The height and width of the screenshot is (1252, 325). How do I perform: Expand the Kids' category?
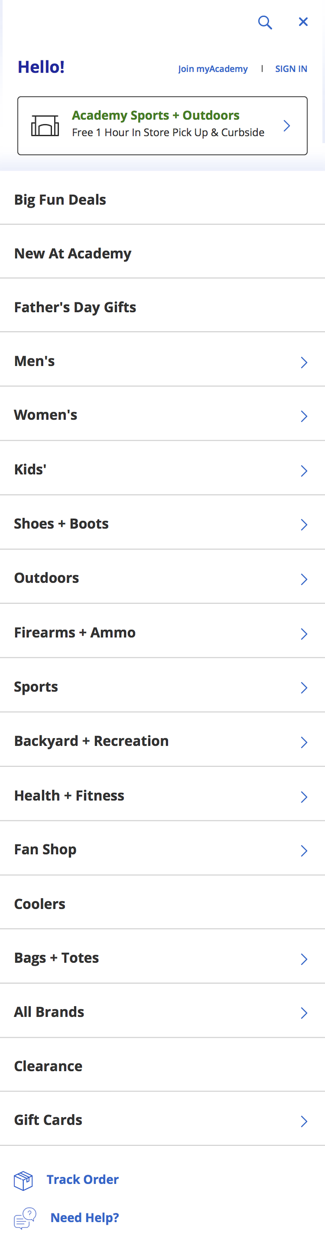[x=304, y=470]
